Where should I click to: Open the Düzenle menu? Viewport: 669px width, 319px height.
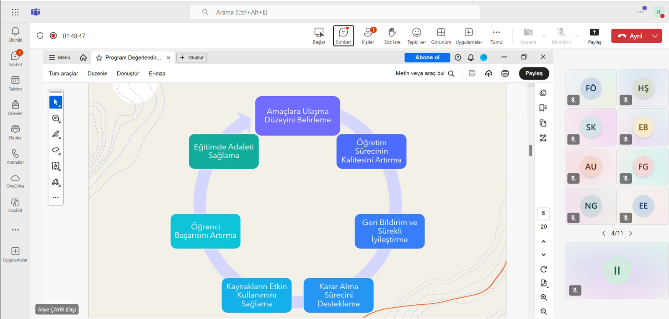pyautogui.click(x=97, y=74)
